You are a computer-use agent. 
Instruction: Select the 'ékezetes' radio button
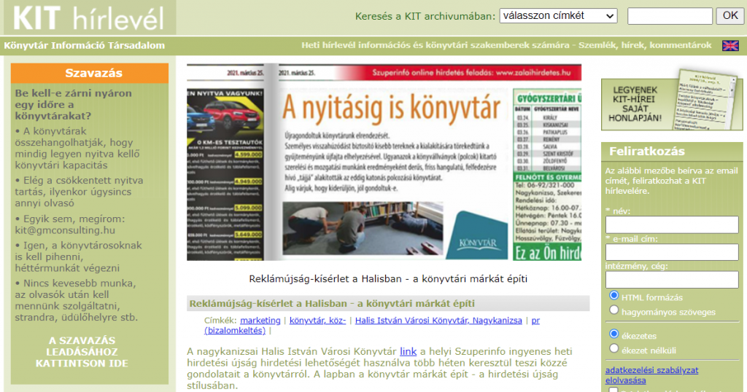coord(614,334)
